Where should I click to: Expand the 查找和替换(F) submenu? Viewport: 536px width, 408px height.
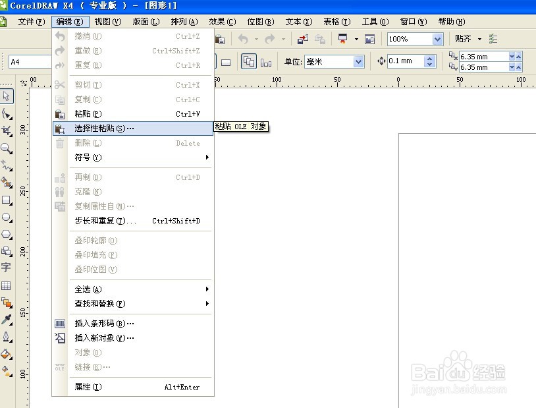[x=132, y=304]
